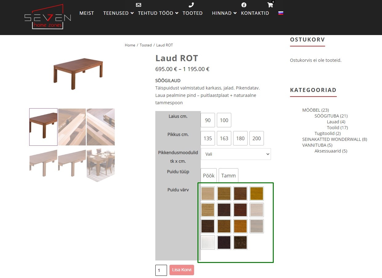Click the Seven Home Zones logo
382x278 pixels.
tap(48, 17)
